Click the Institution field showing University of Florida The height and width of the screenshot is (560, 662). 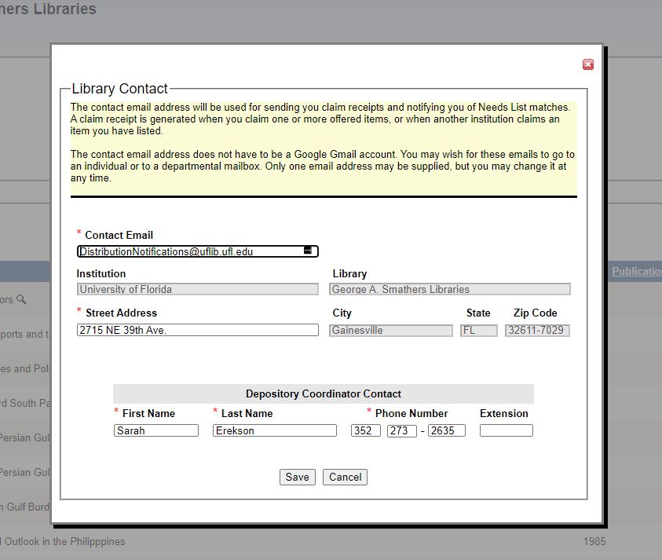point(197,289)
